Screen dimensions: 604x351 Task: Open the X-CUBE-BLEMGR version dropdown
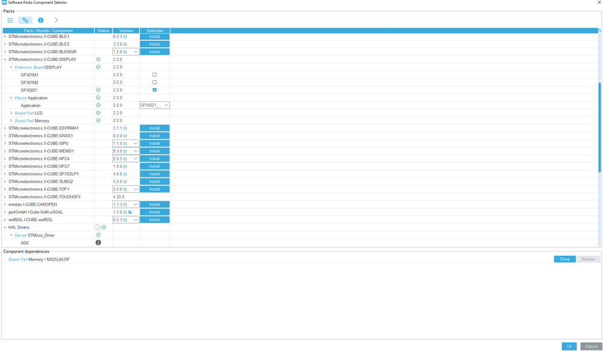(x=126, y=52)
